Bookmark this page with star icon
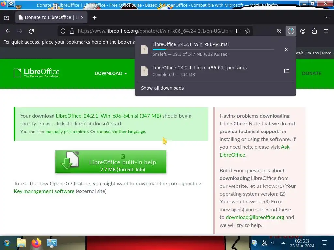Viewport: 334px width, 250px height. tap(248, 31)
